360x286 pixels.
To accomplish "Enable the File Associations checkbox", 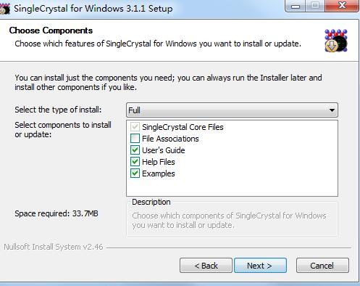I will click(135, 139).
